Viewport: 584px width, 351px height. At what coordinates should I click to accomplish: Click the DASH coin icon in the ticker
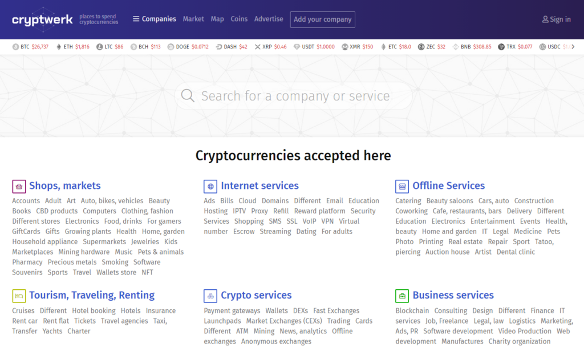click(219, 47)
